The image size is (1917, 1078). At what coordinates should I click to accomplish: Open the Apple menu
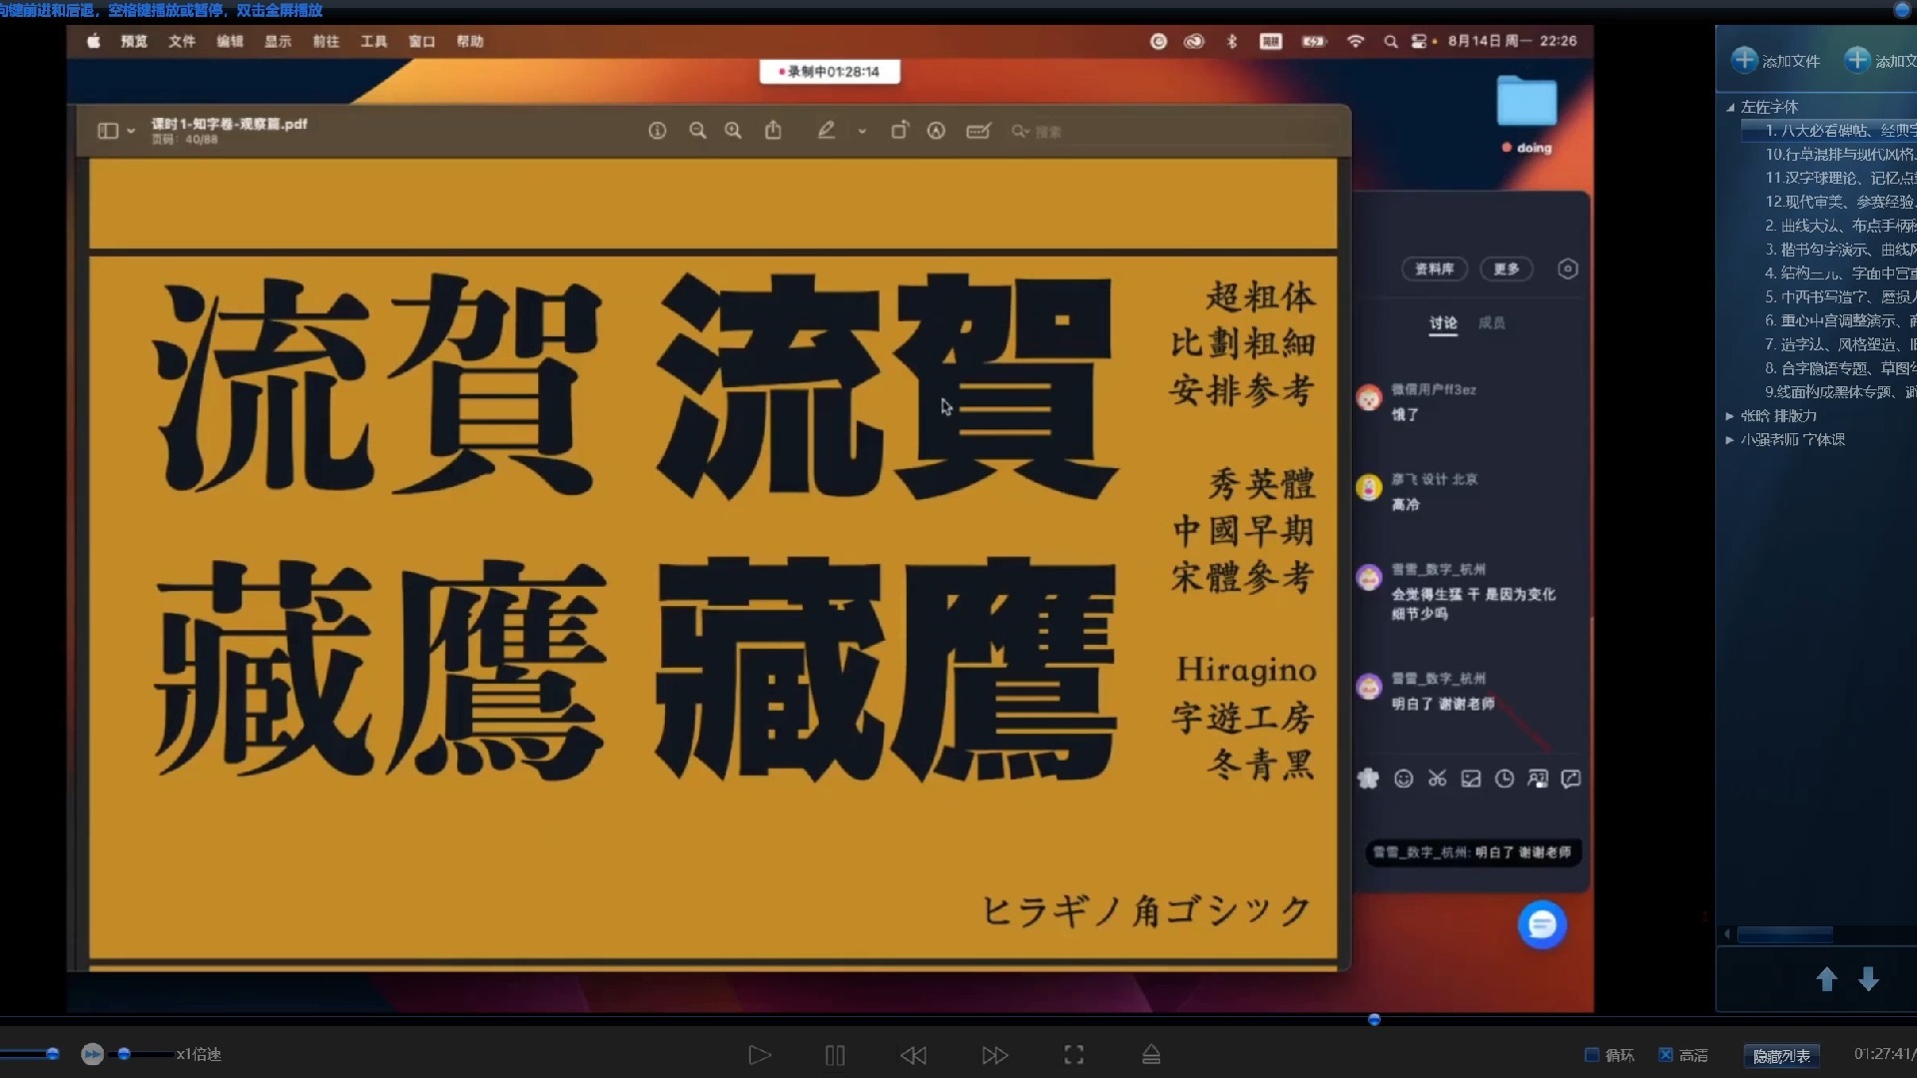coord(93,41)
